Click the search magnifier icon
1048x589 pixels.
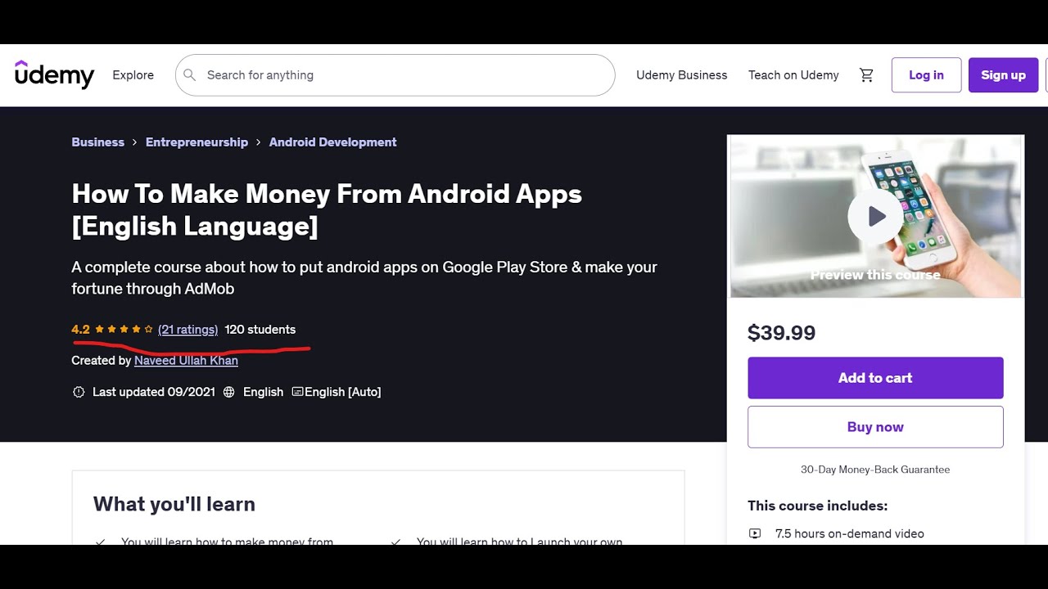coord(190,75)
